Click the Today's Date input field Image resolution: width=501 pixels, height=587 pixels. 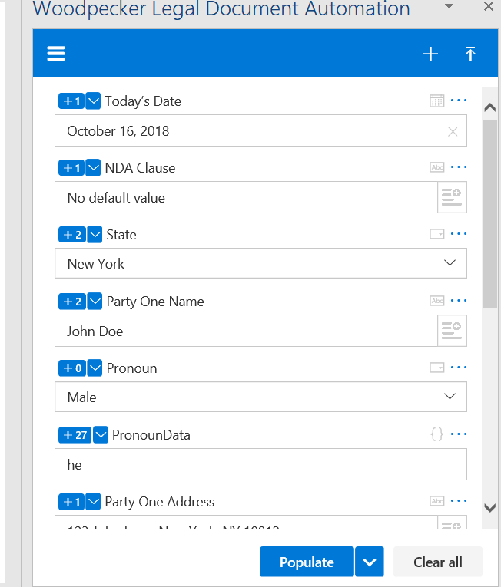260,130
